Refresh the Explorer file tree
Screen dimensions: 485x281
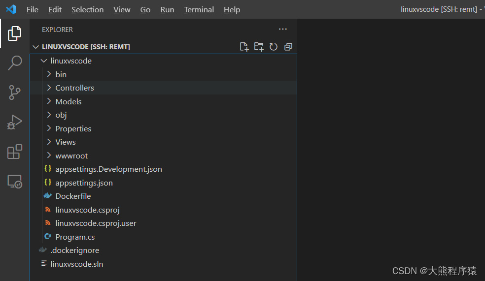click(x=274, y=47)
